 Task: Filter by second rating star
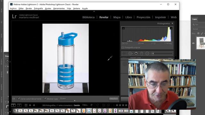click(120, 105)
